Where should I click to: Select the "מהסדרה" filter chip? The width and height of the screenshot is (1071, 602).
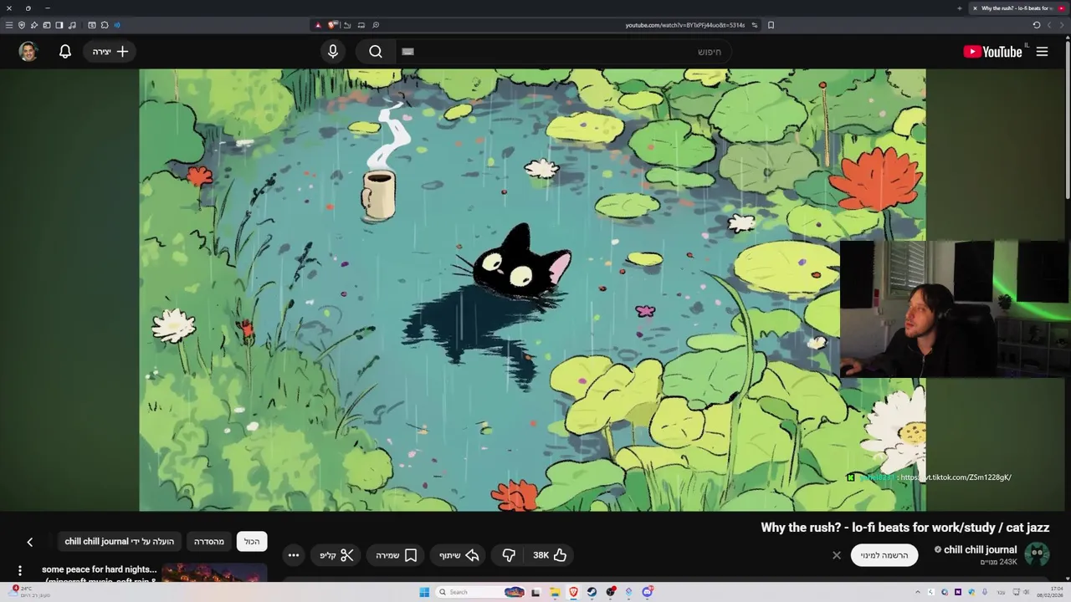pos(209,542)
